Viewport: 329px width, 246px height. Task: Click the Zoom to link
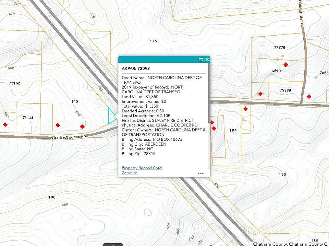130,173
